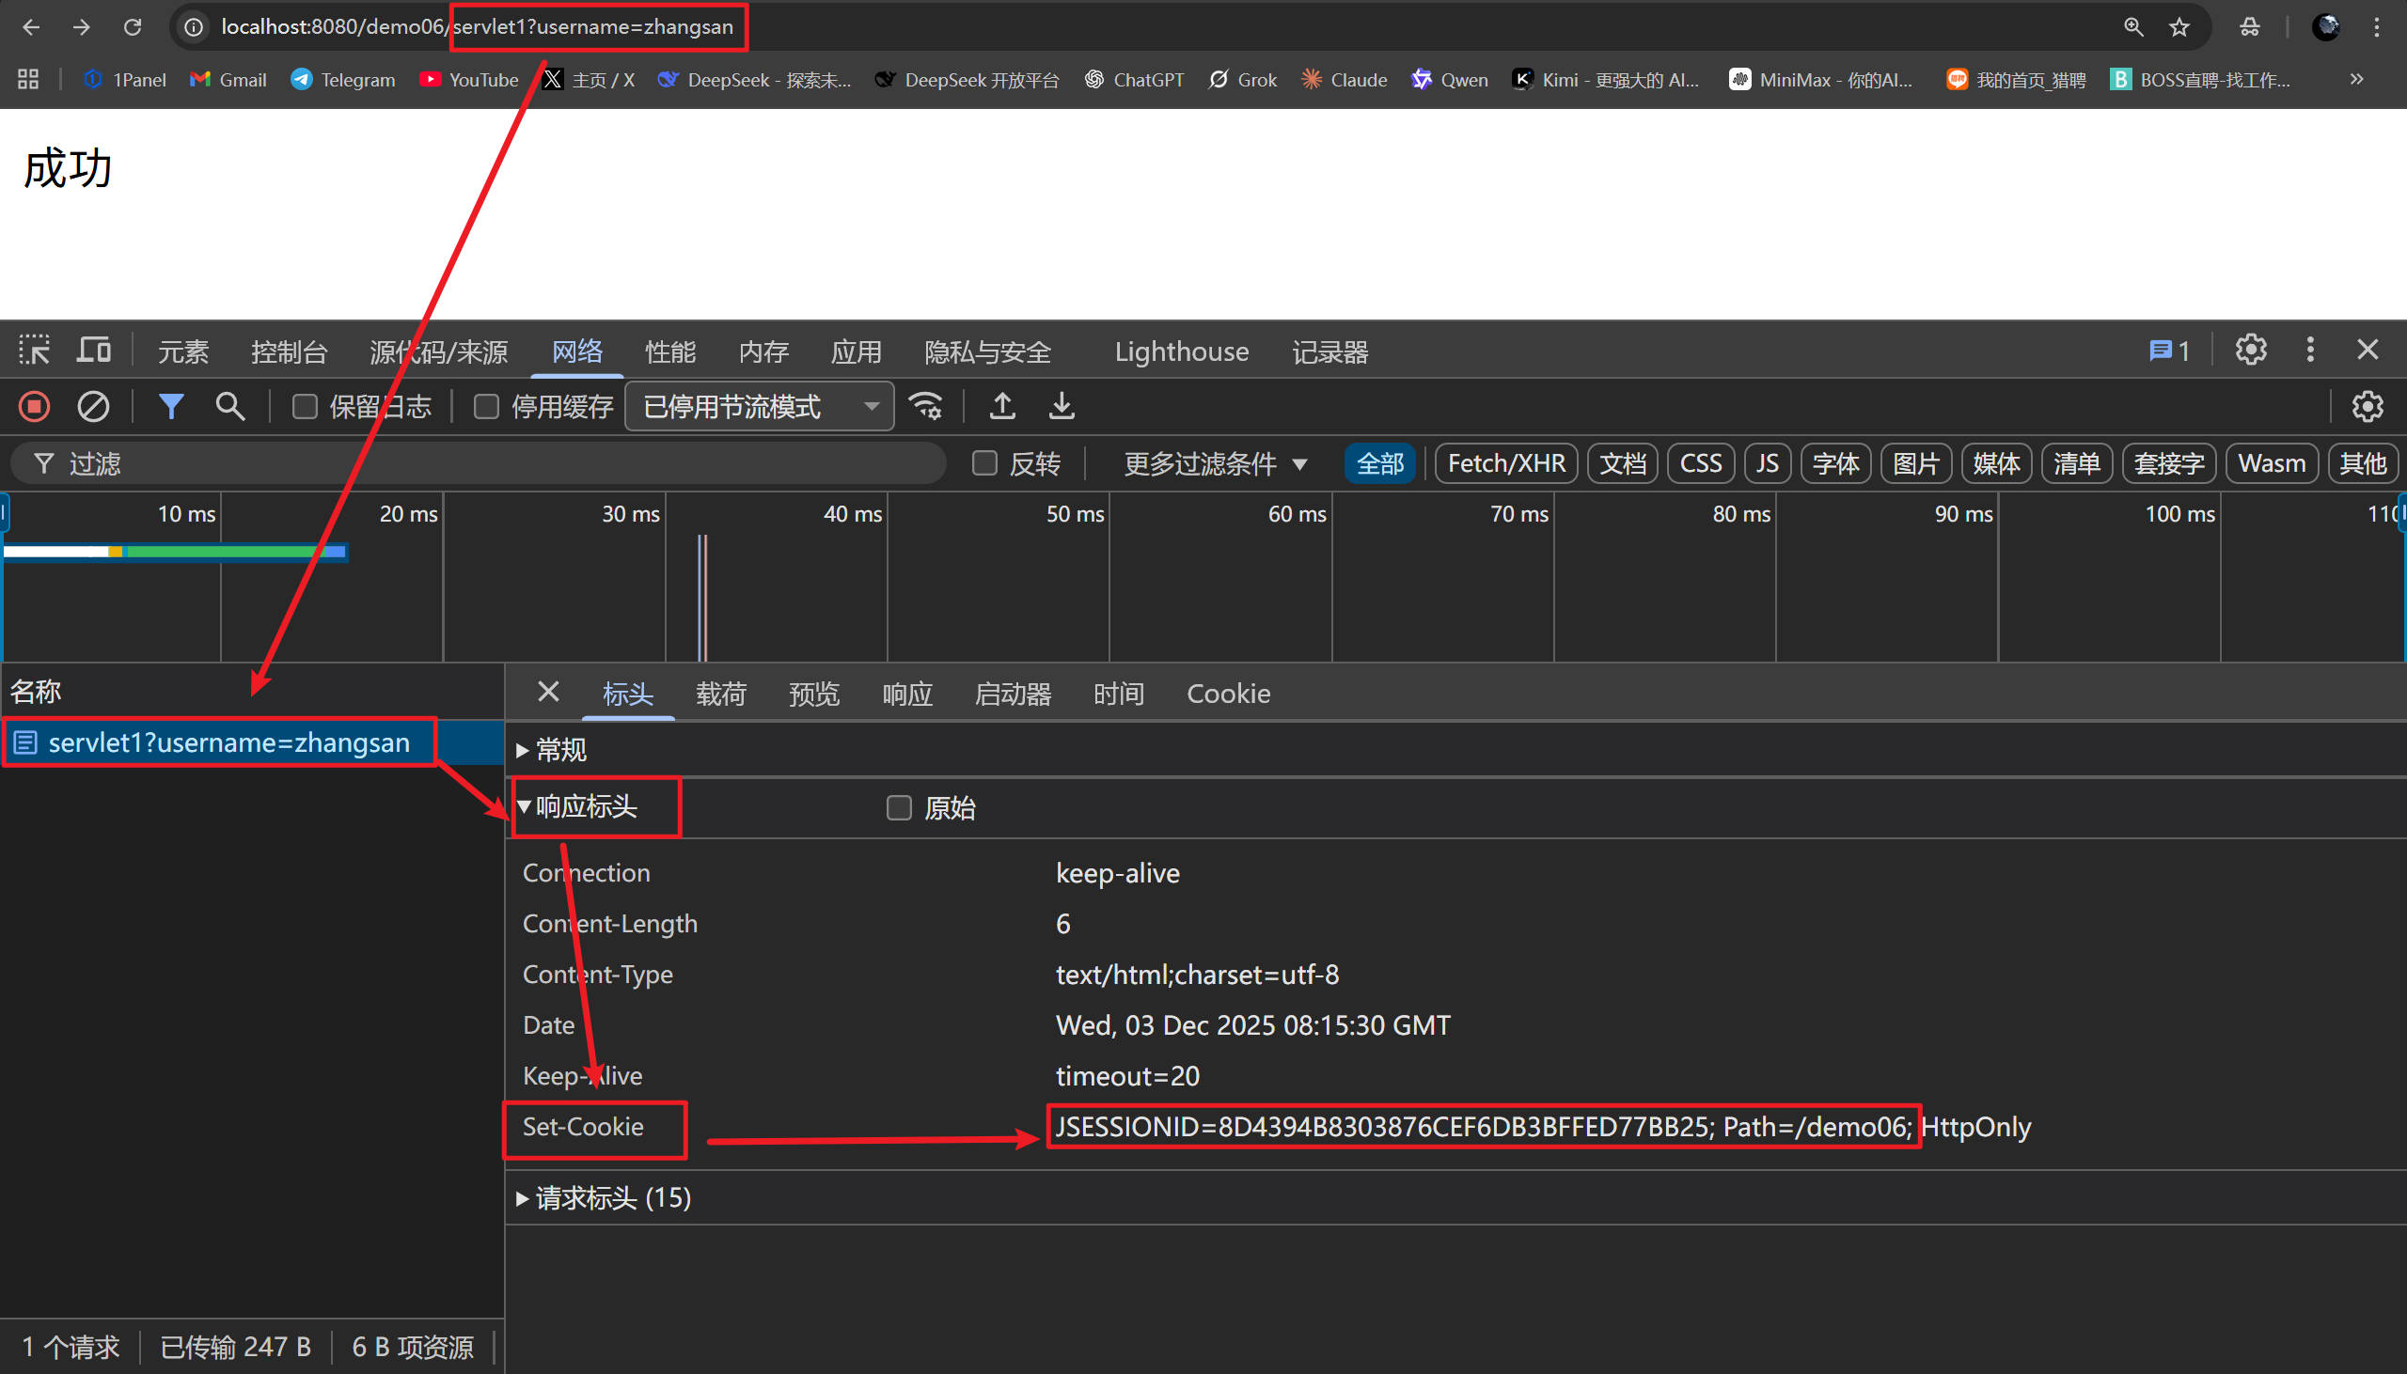2407x1374 pixels.
Task: Open the network request search panel
Action: pos(228,406)
